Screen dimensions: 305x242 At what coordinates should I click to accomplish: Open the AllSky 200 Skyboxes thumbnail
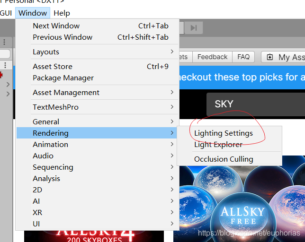pos(94,236)
